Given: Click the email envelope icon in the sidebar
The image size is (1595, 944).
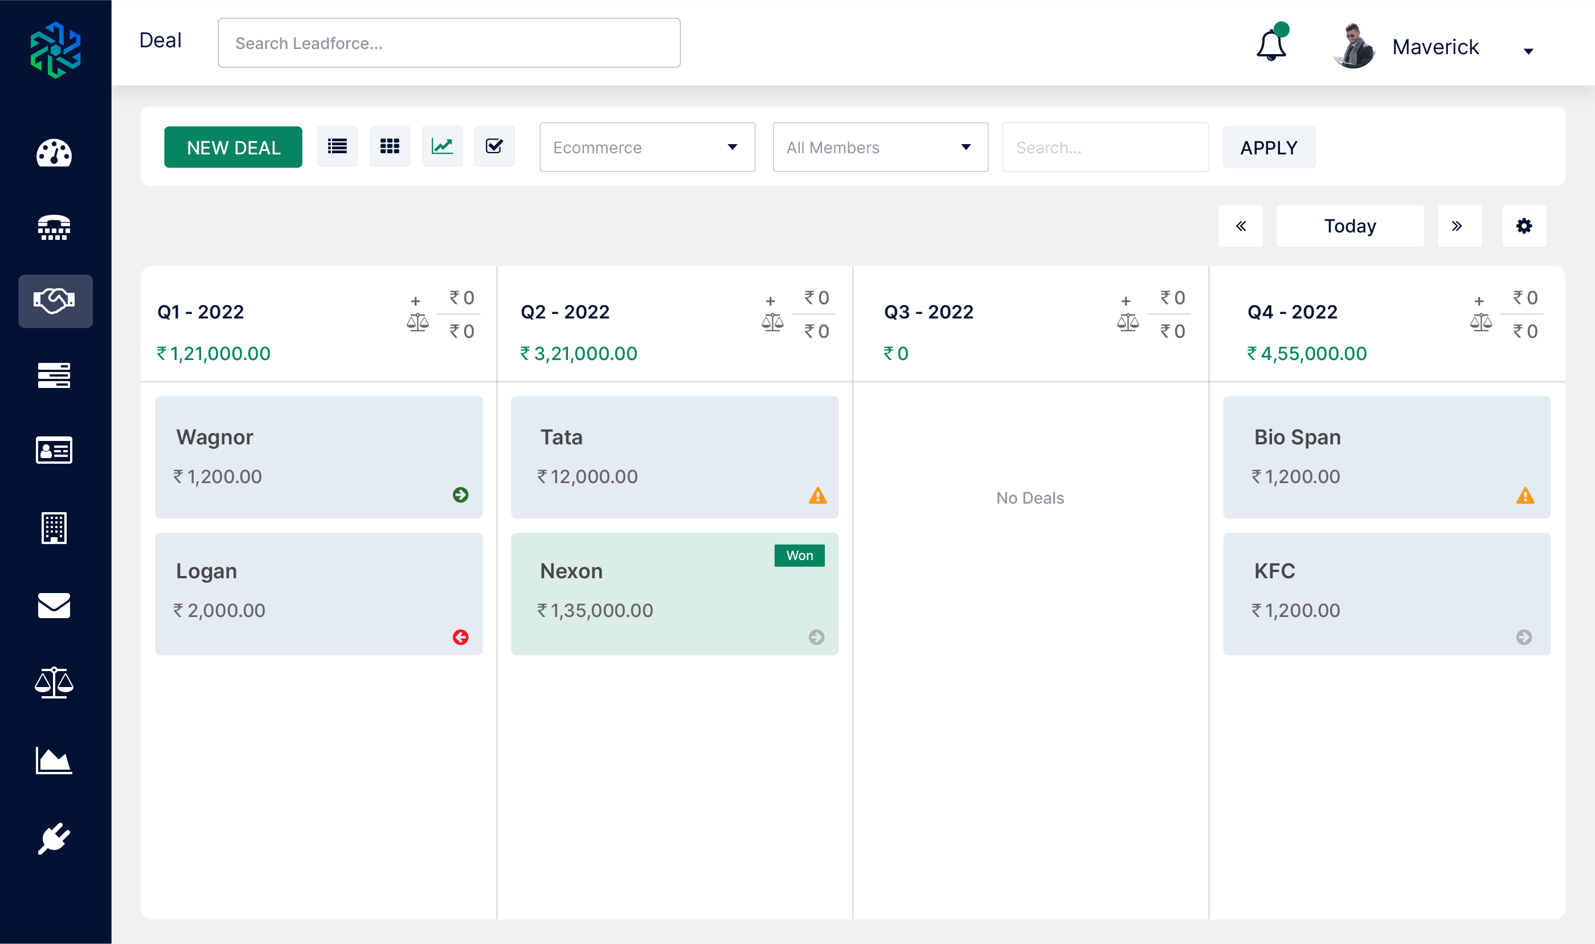Looking at the screenshot, I should [55, 606].
